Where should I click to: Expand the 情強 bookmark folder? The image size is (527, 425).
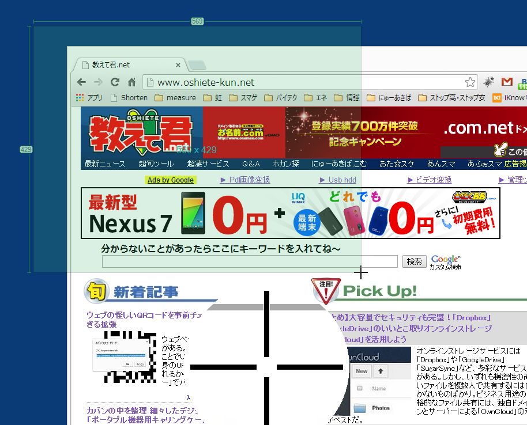tap(347, 98)
